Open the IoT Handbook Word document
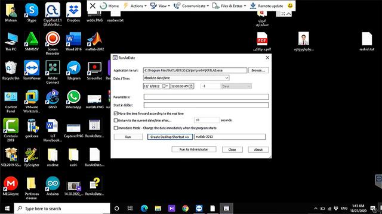Image resolution: width=382 pixels, height=214 pixels. [53, 130]
